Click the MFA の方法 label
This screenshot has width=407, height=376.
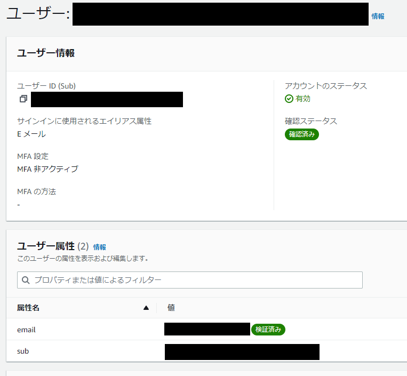tap(36, 191)
